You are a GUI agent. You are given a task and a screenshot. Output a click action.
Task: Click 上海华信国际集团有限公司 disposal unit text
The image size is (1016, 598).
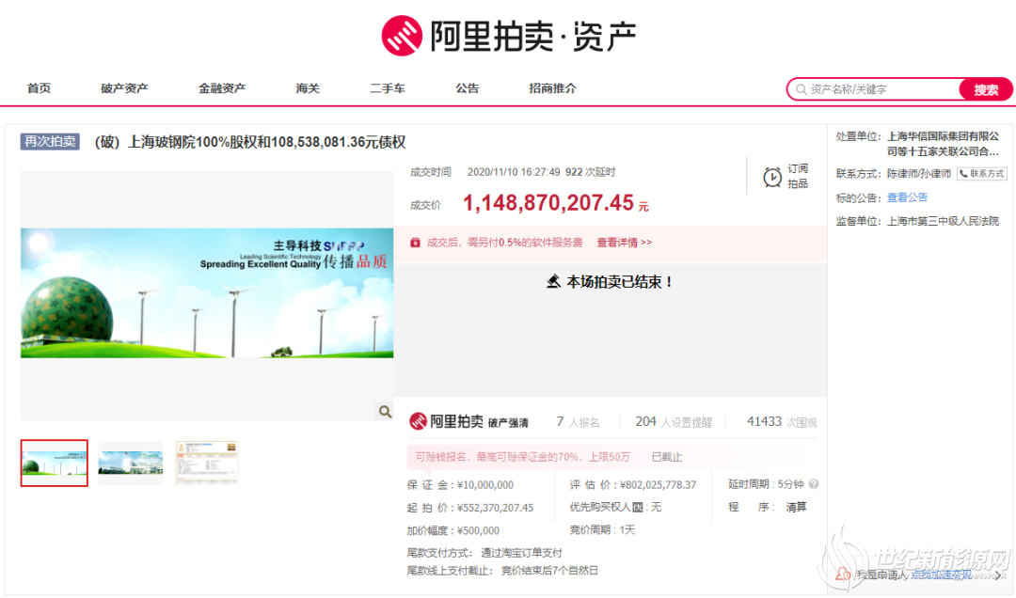coord(944,144)
